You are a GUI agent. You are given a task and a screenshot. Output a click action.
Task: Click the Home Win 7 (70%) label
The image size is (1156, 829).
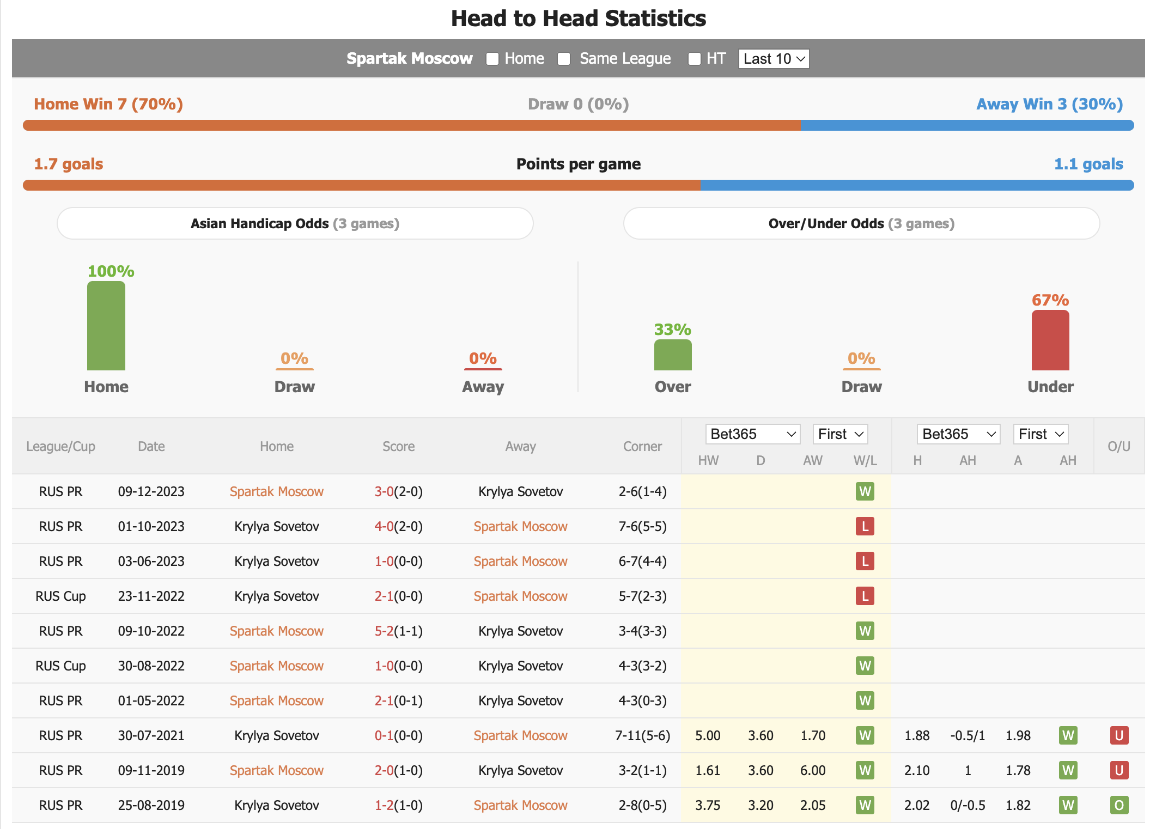pyautogui.click(x=108, y=104)
